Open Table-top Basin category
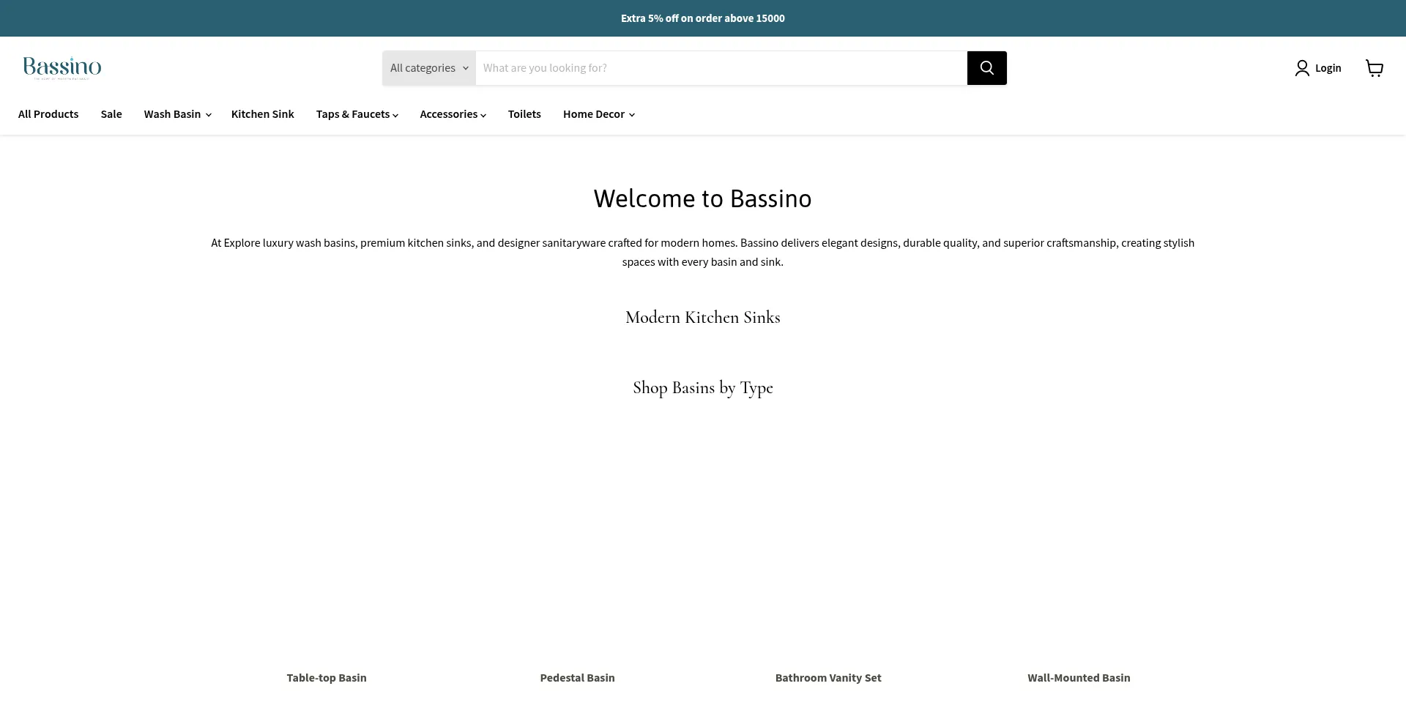This screenshot has height=727, width=1406. (327, 677)
